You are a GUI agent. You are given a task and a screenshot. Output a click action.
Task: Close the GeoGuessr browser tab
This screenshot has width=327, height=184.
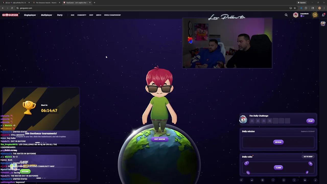pyautogui.click(x=90, y=3)
